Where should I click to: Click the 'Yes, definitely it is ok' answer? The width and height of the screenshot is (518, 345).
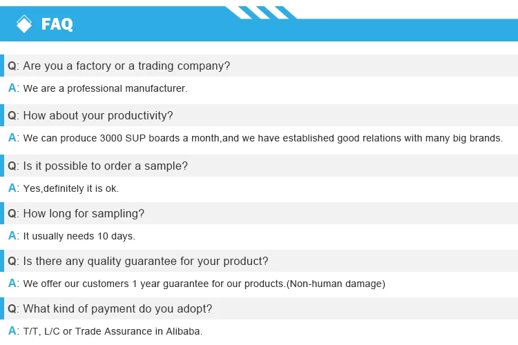click(71, 188)
